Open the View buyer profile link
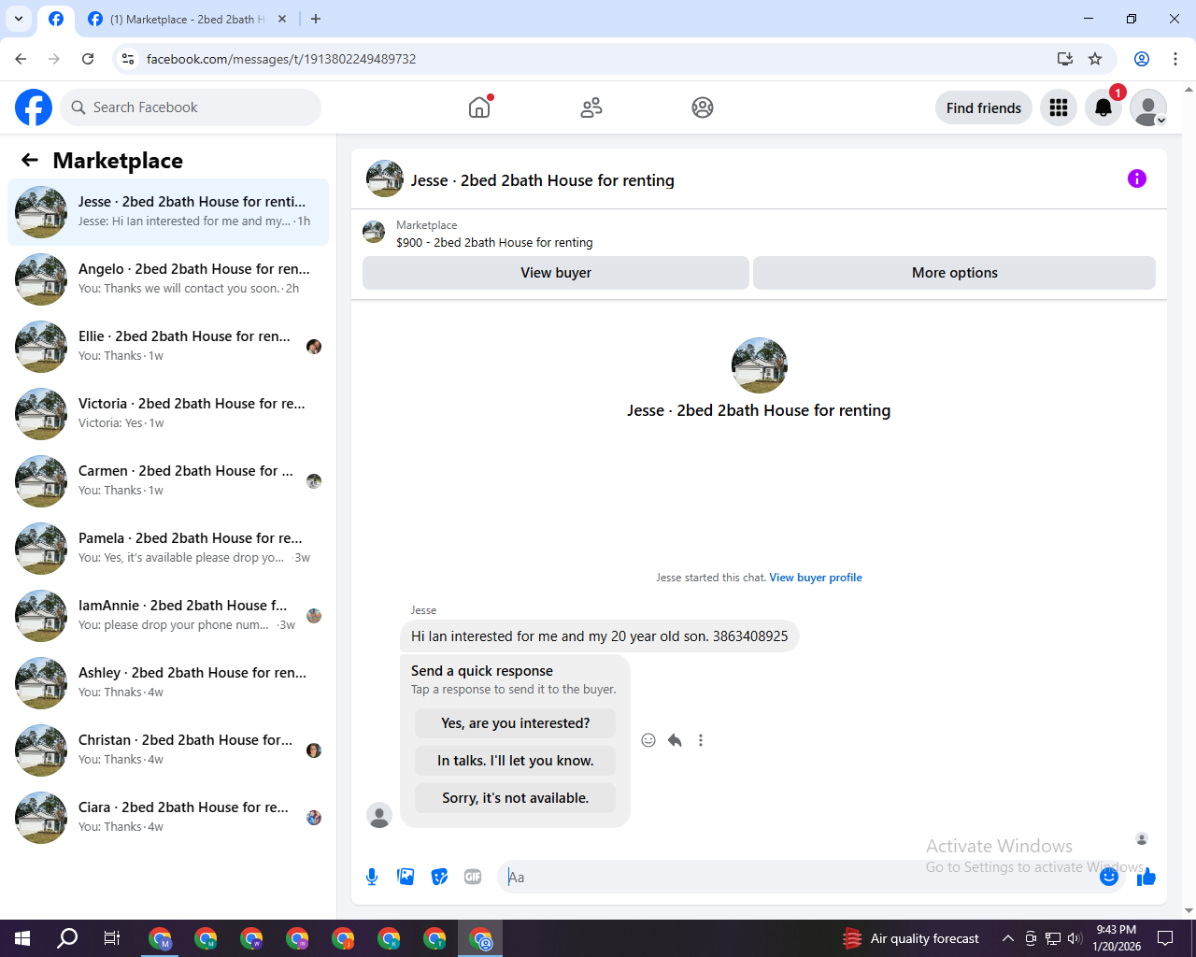Viewport: 1196px width, 957px height. [x=816, y=578]
